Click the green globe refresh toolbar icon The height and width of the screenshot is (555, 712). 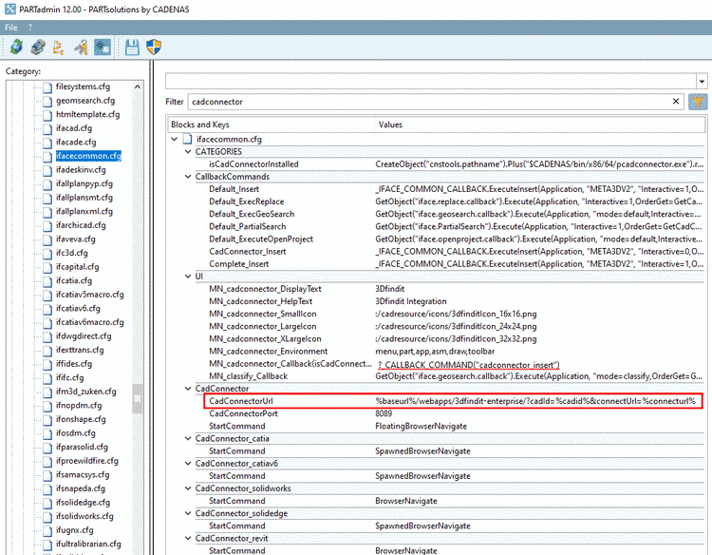pos(16,48)
